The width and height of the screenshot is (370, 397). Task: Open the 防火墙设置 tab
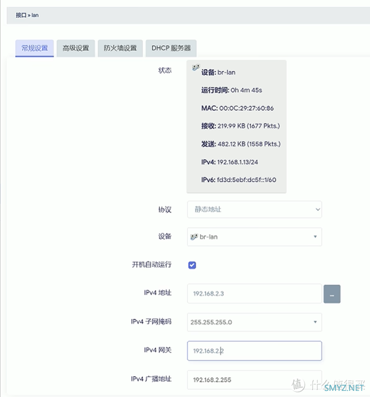pos(120,48)
